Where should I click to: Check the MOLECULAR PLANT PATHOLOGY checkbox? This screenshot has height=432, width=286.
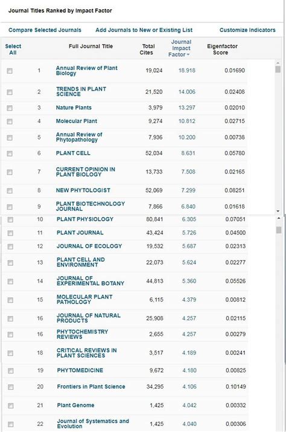click(10, 300)
